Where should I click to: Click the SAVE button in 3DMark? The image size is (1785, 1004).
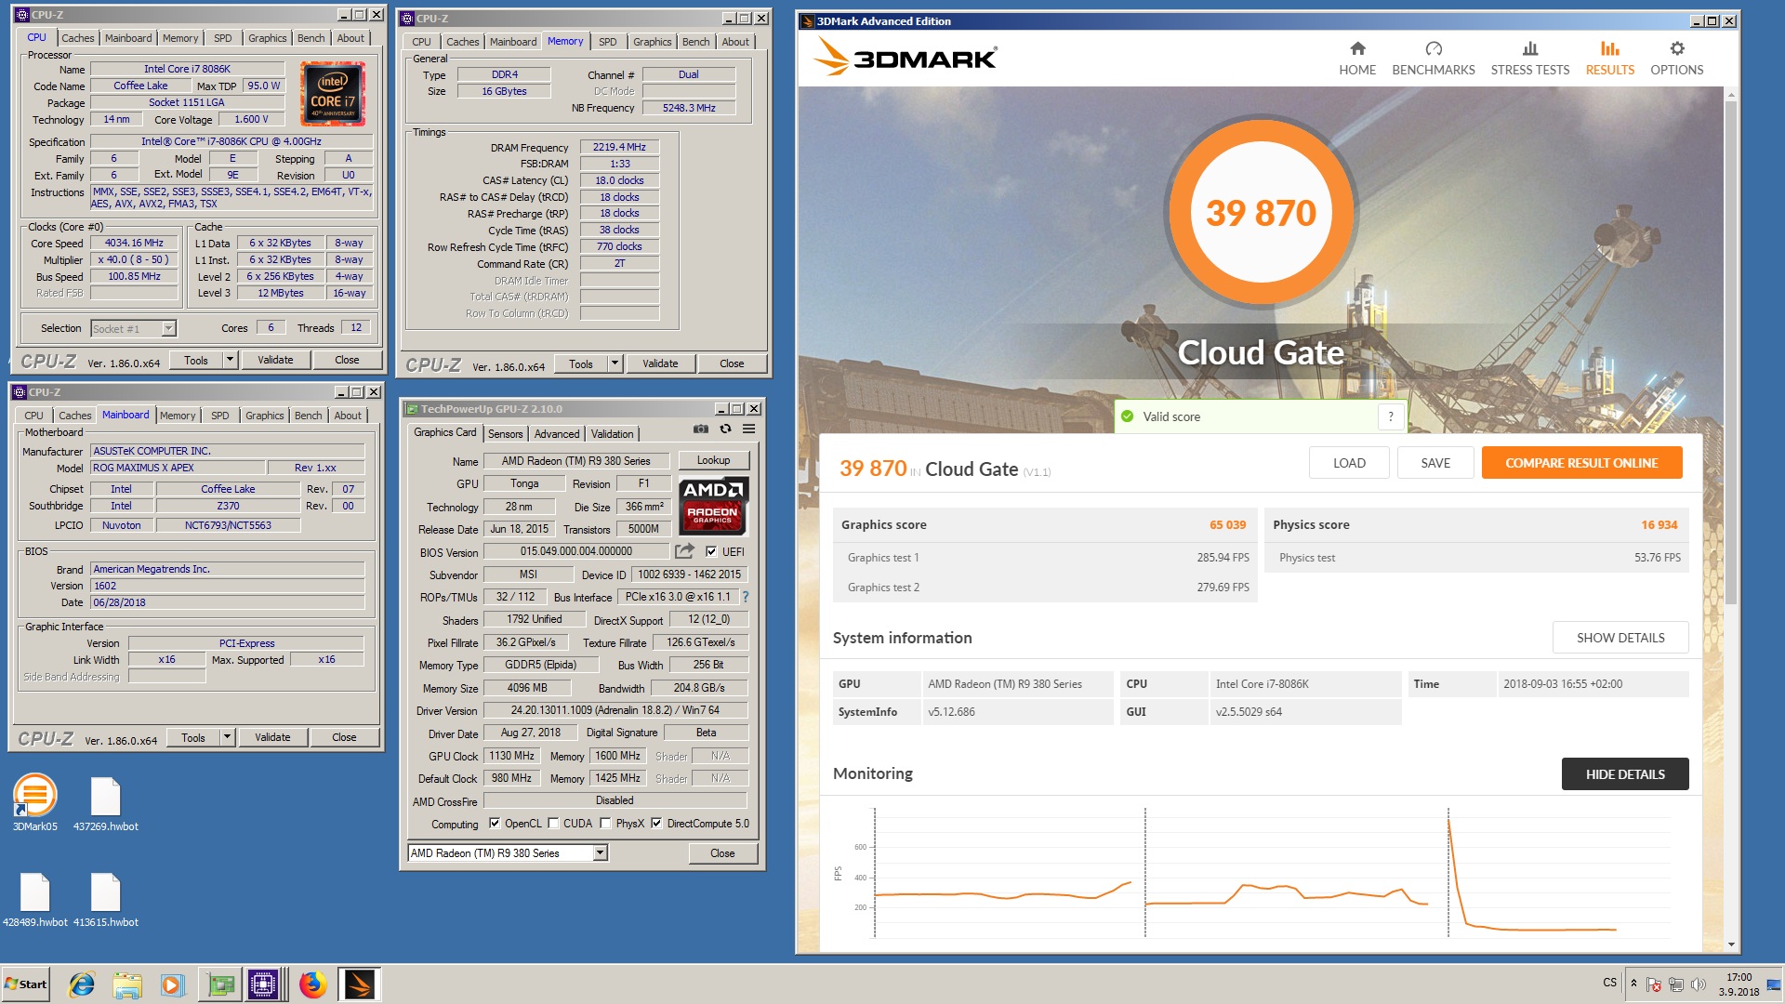(x=1435, y=463)
